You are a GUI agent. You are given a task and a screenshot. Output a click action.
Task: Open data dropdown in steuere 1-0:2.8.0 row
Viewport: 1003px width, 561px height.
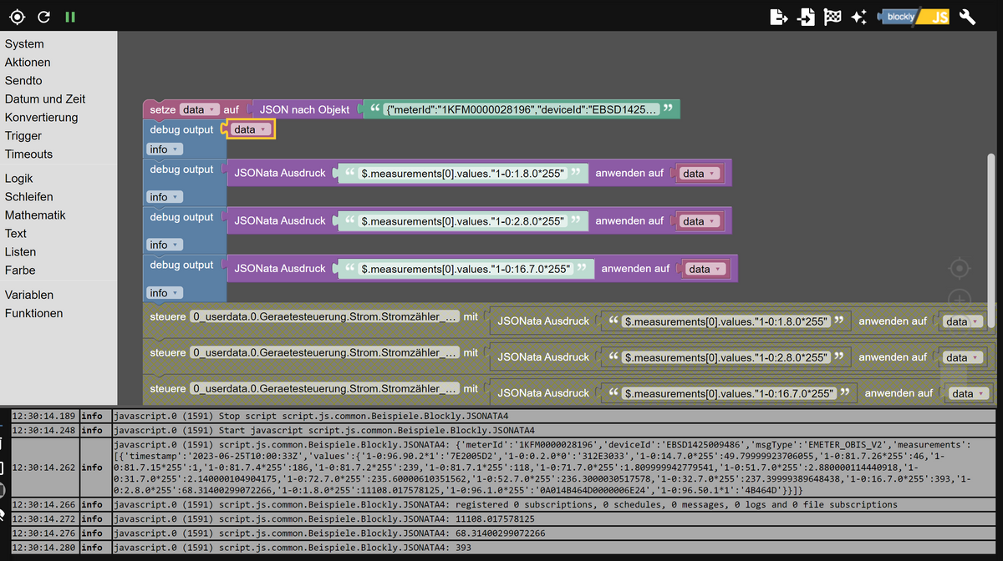[x=963, y=357]
